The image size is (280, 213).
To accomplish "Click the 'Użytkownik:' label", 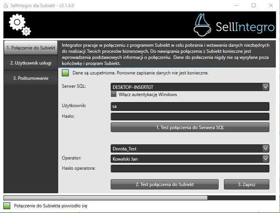I will coord(74,106).
